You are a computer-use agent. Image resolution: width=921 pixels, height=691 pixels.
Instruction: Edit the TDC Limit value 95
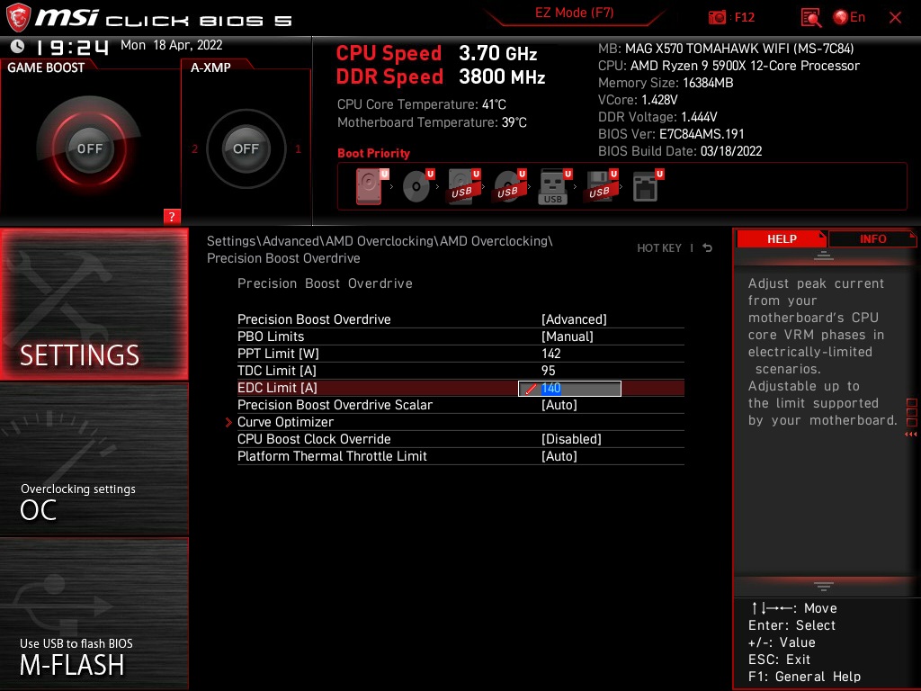coord(548,370)
